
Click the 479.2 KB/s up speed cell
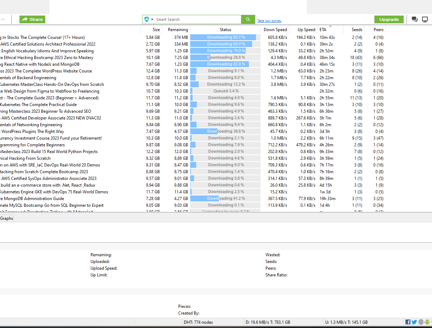pyautogui.click(x=306, y=145)
